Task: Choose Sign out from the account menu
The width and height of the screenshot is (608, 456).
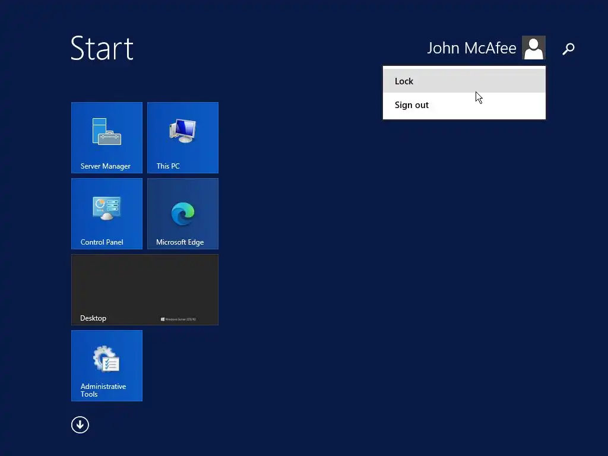Action: [464, 105]
